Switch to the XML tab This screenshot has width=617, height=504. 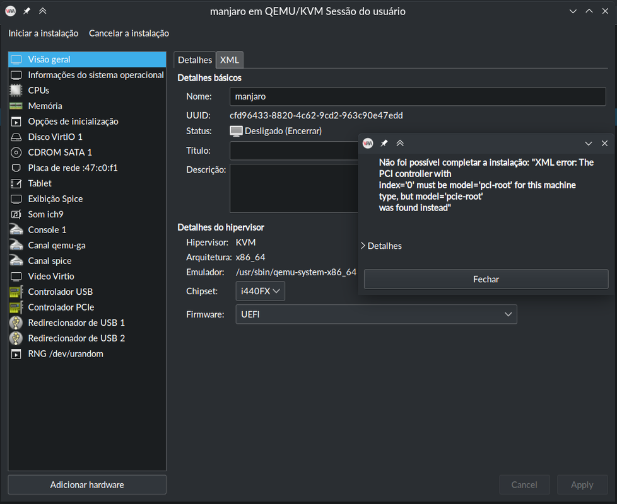click(230, 60)
